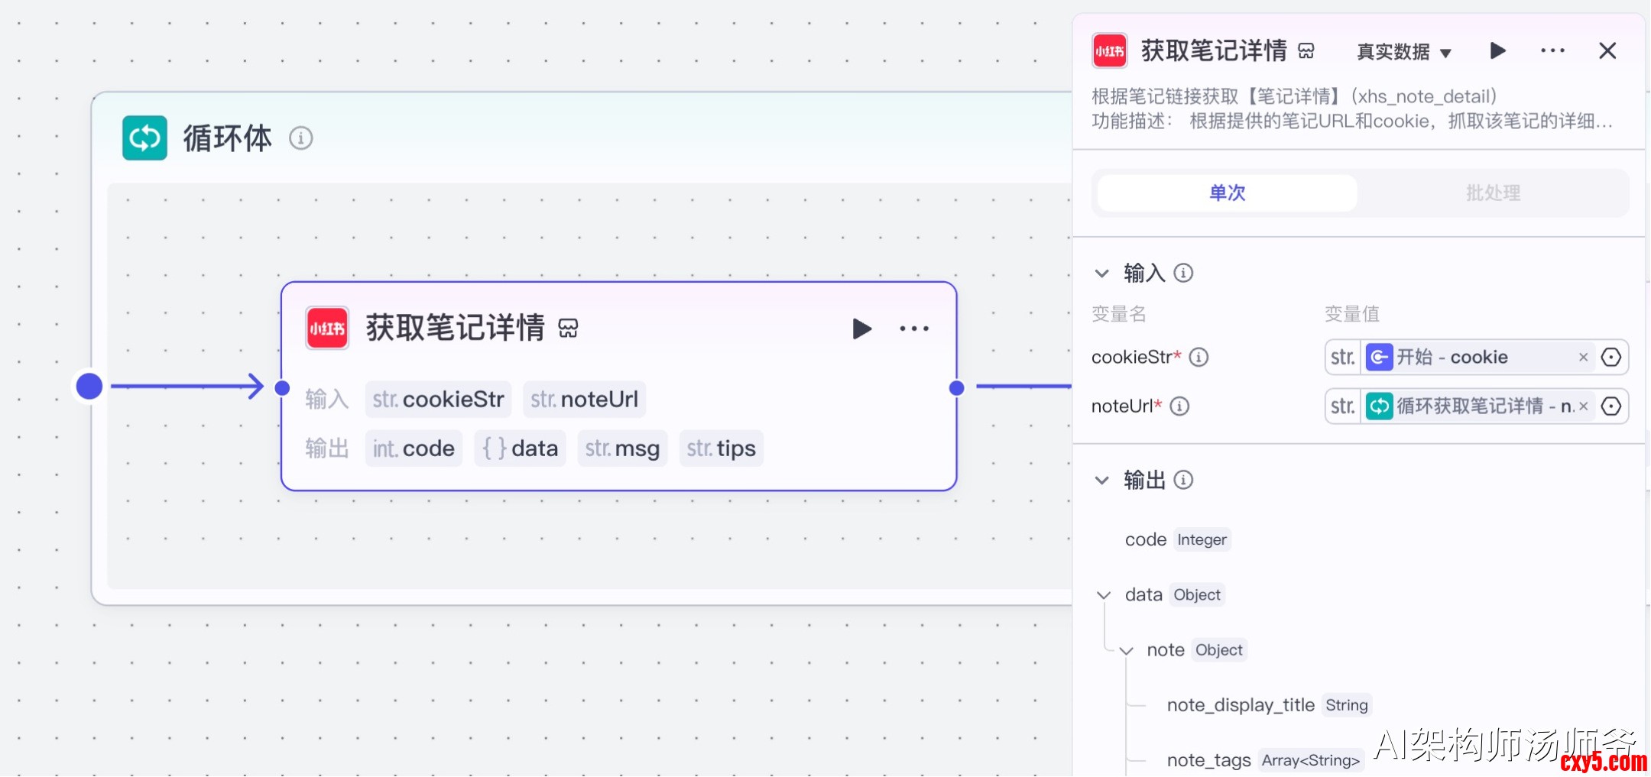
Task: Collapse the 输入 section
Action: pyautogui.click(x=1101, y=273)
